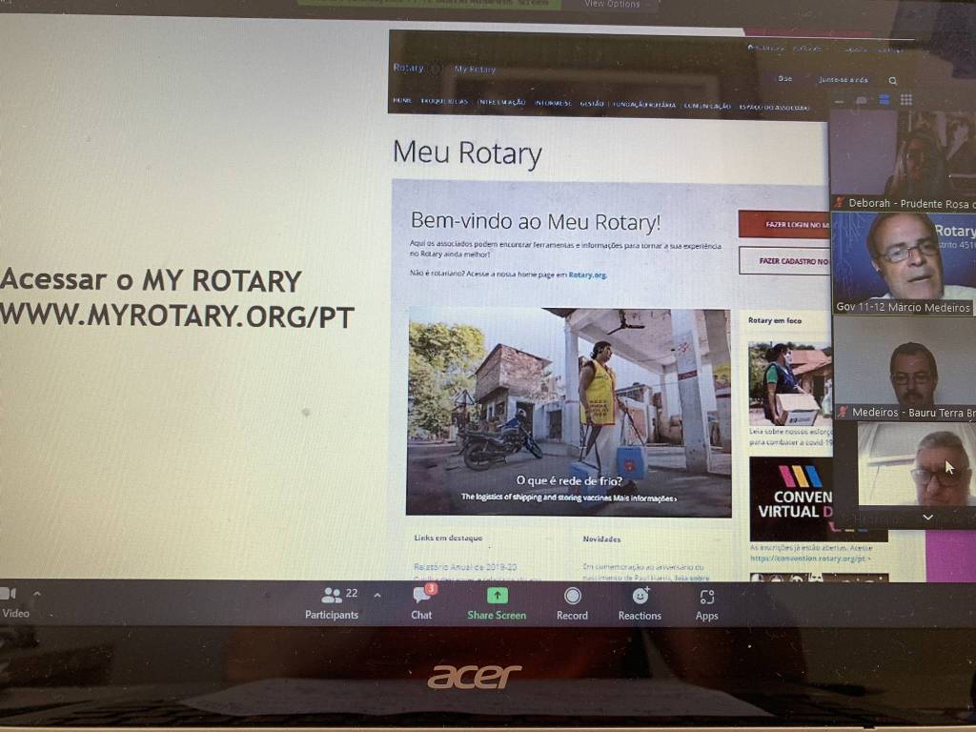976x732 pixels.
Task: Open the Participants panel
Action: [x=332, y=602]
